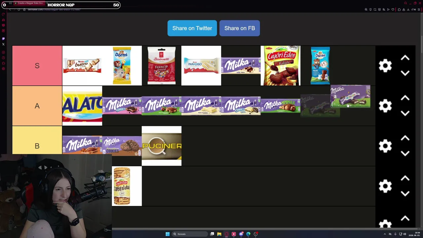Image resolution: width=423 pixels, height=238 pixels.
Task: Open settings gear for A tier row
Action: coord(385,106)
